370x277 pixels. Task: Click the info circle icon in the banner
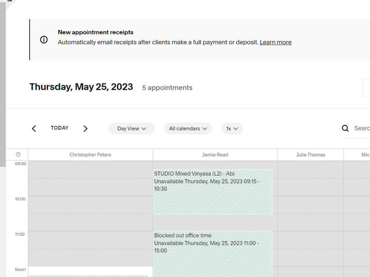point(44,40)
